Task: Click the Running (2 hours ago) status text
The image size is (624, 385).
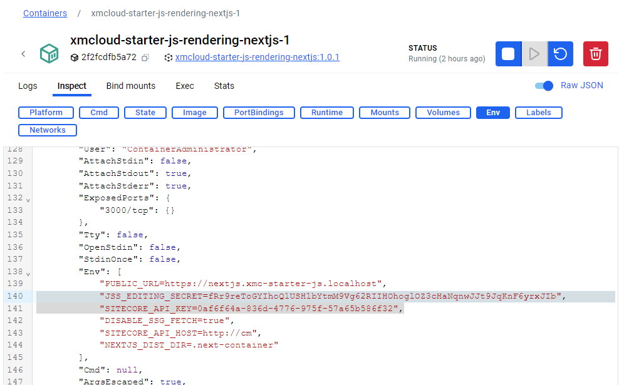Action: click(447, 59)
